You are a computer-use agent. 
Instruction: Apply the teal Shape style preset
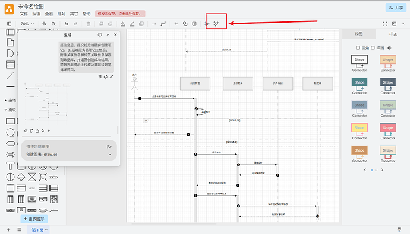[x=359, y=86]
